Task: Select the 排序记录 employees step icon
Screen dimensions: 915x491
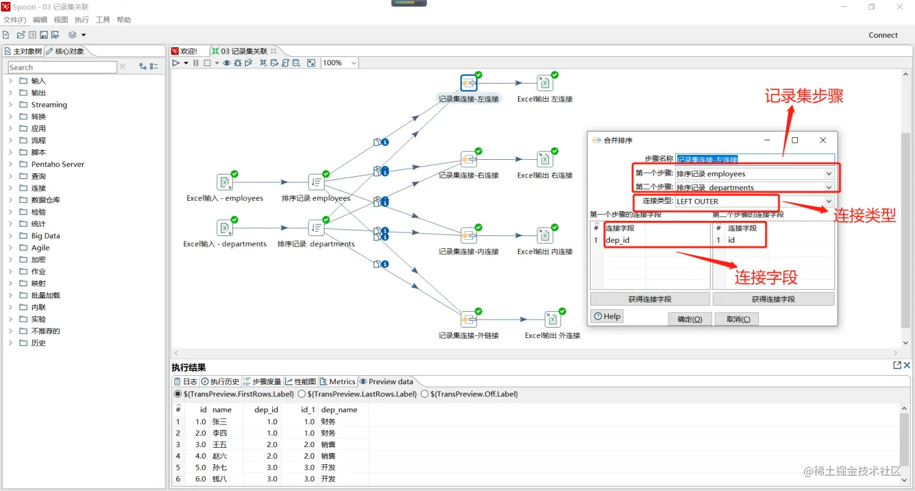Action: point(316,182)
